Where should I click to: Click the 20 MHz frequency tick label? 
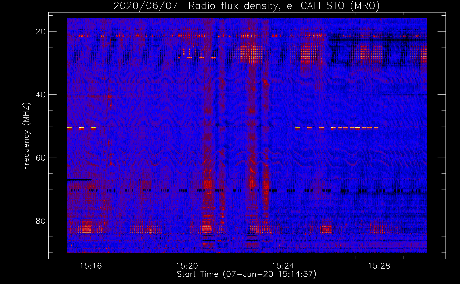(41, 32)
